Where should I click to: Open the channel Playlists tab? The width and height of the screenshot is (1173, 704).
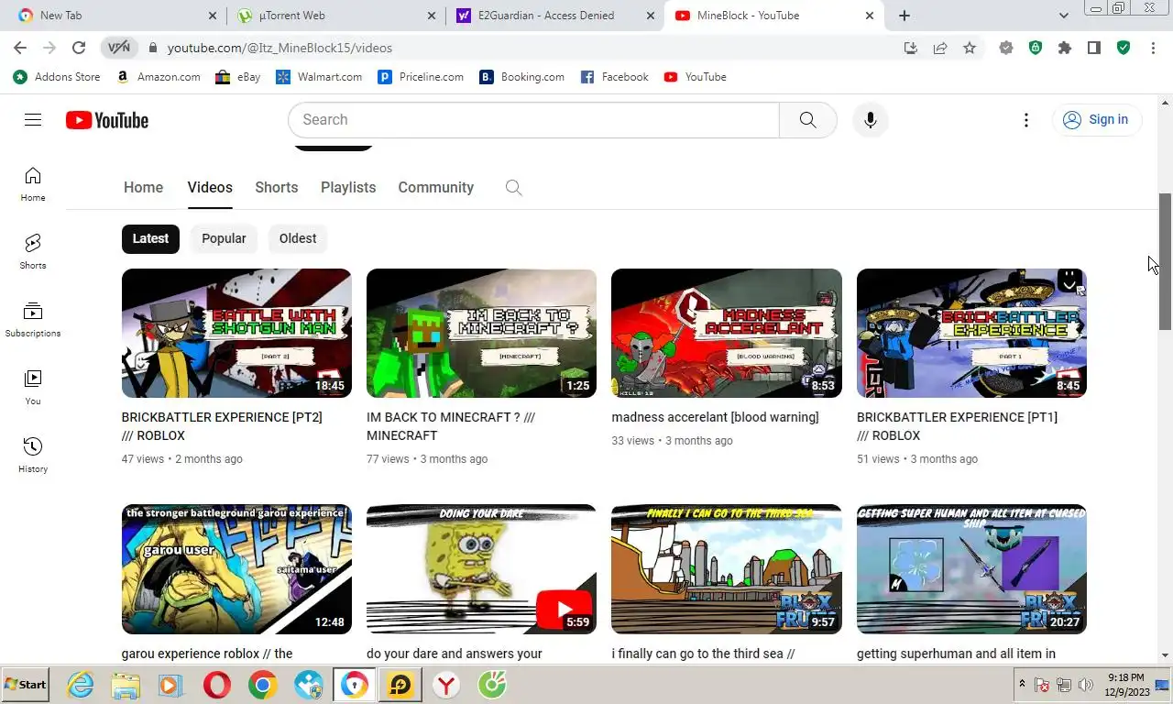pyautogui.click(x=348, y=187)
